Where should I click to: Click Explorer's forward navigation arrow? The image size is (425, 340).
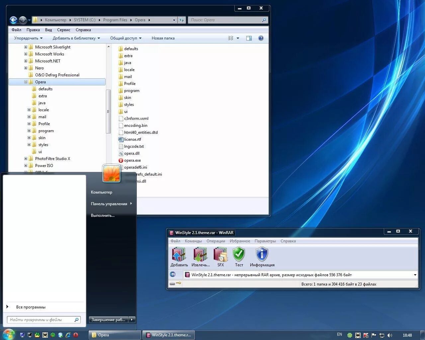(x=23, y=20)
